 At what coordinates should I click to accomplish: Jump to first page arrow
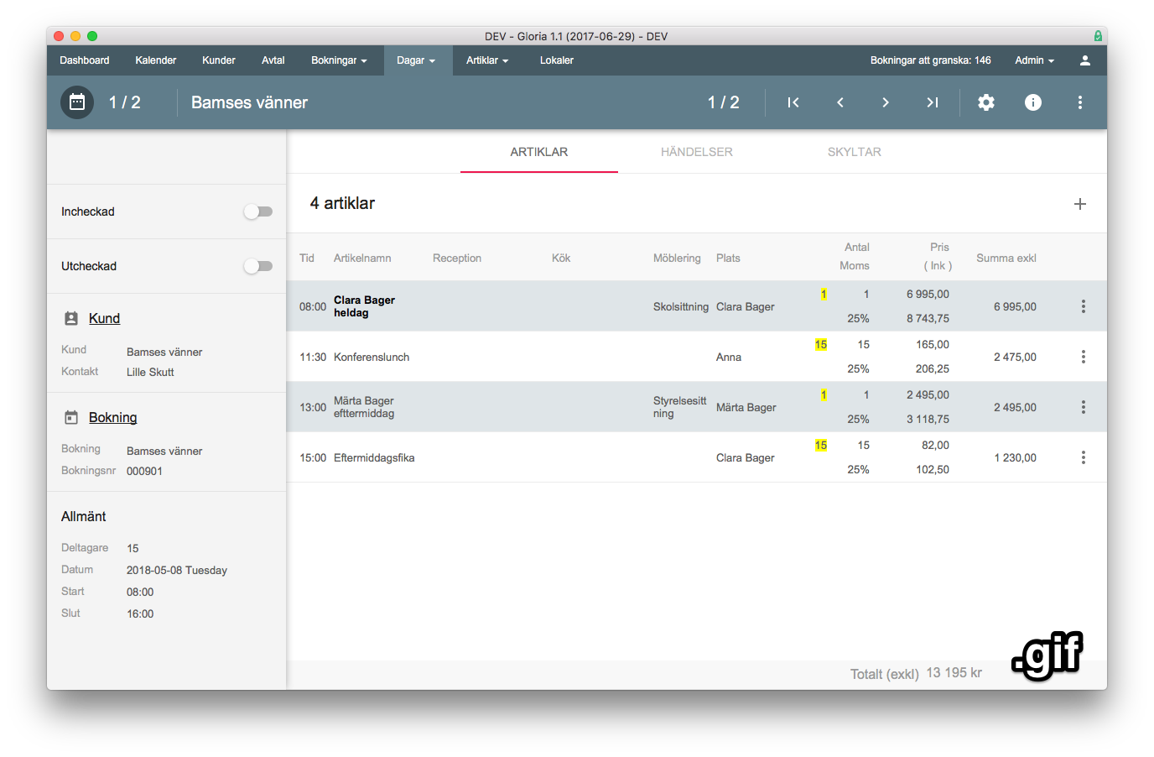(793, 102)
